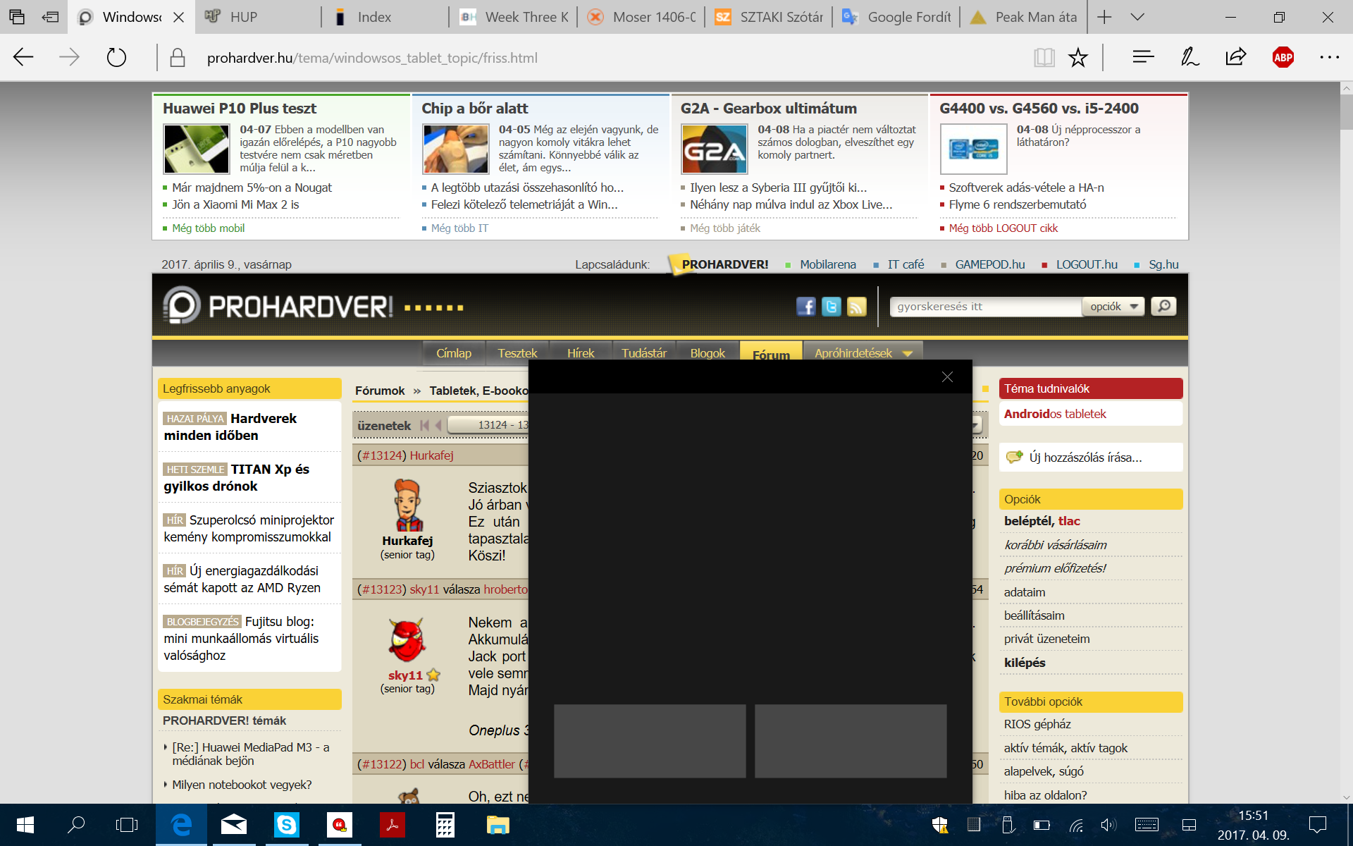Open the RSS feed icon

point(856,307)
